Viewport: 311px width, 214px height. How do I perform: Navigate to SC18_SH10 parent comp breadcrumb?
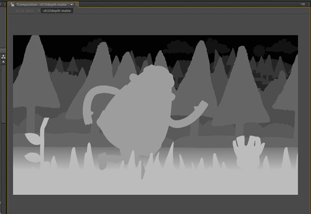click(25, 11)
